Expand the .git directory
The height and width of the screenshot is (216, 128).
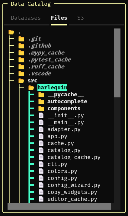point(34,39)
